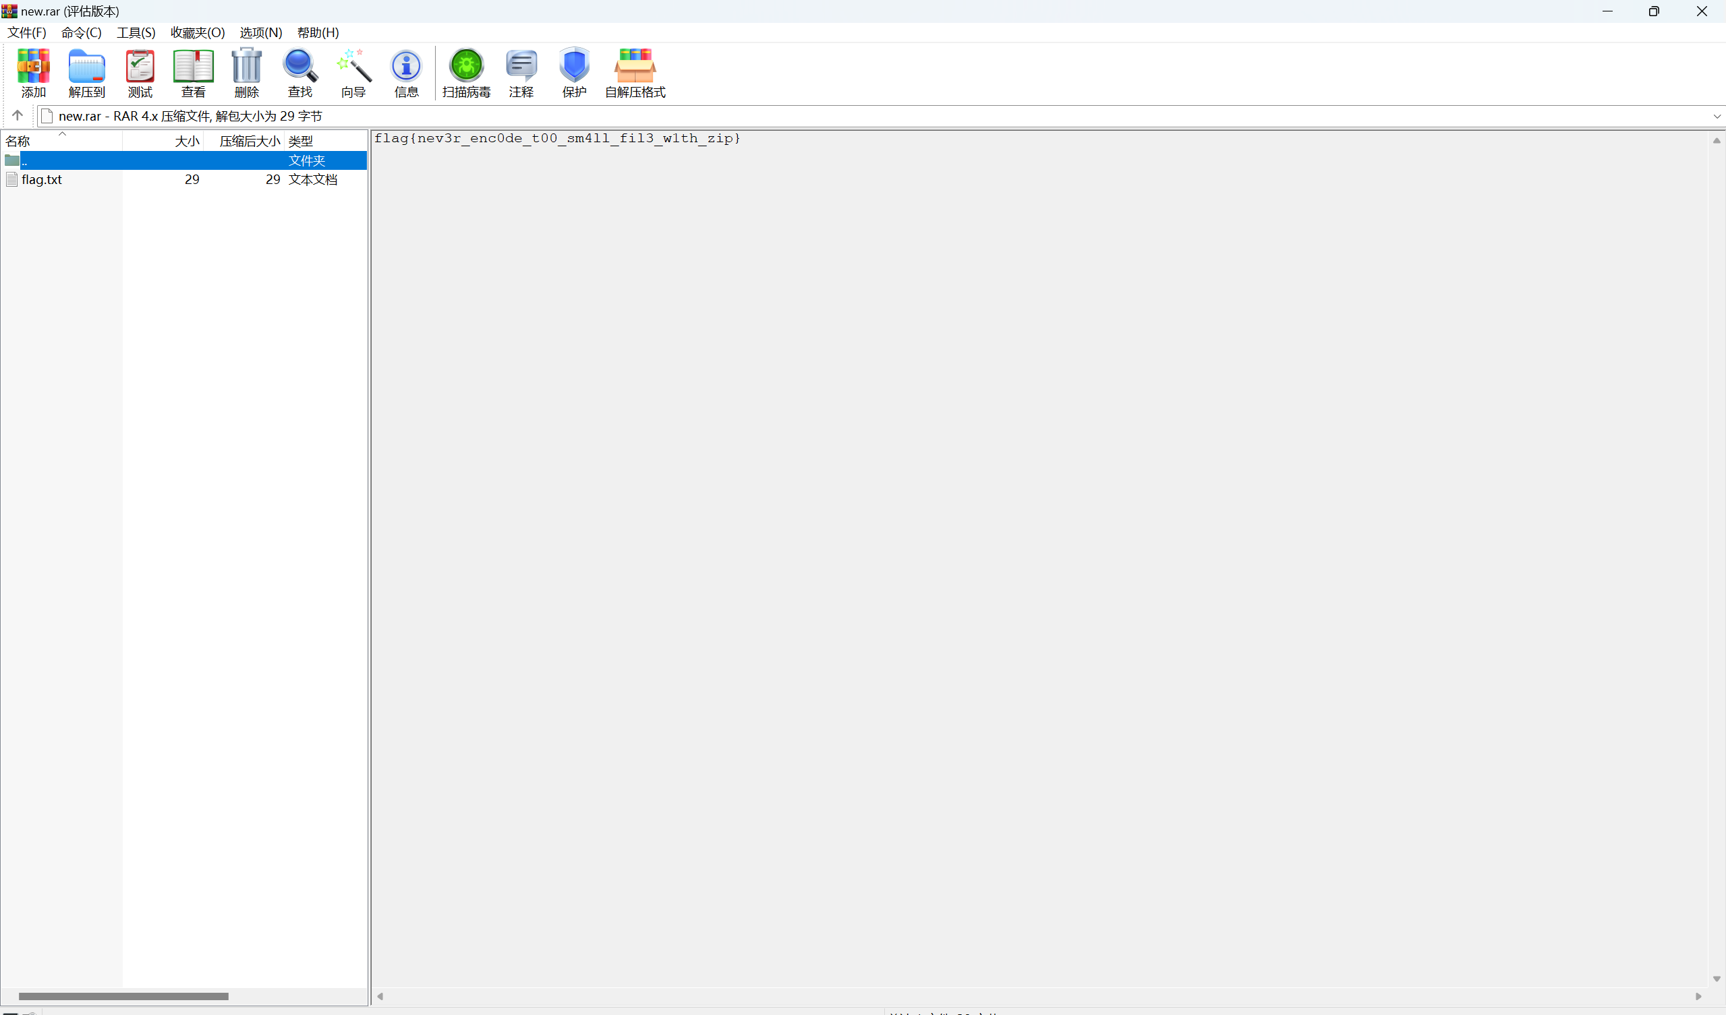Expand the address bar dropdown arrow
This screenshot has width=1726, height=1015.
click(1717, 117)
